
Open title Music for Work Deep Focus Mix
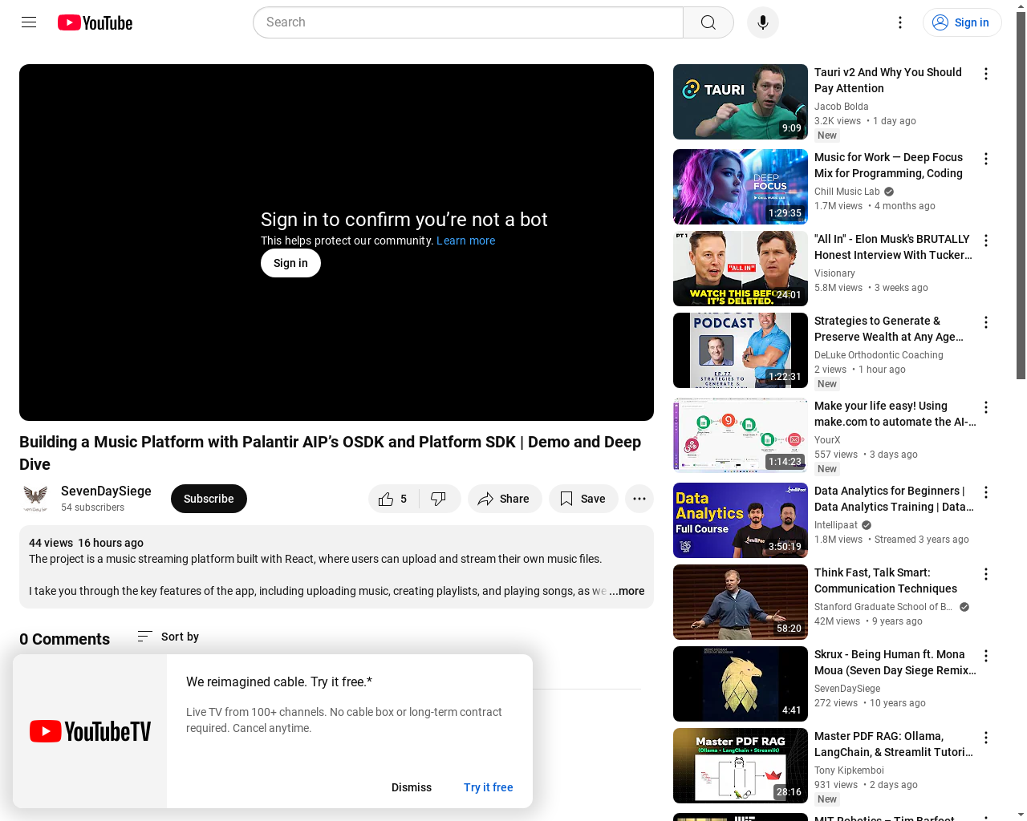tap(889, 165)
